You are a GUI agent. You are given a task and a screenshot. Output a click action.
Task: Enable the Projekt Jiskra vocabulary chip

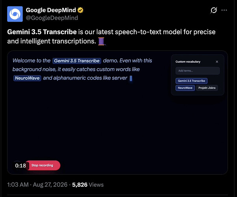click(207, 88)
